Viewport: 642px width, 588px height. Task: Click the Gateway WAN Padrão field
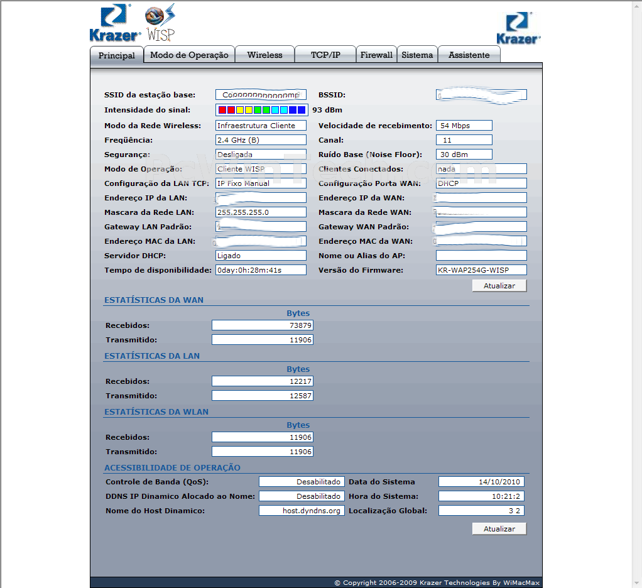[x=481, y=226]
